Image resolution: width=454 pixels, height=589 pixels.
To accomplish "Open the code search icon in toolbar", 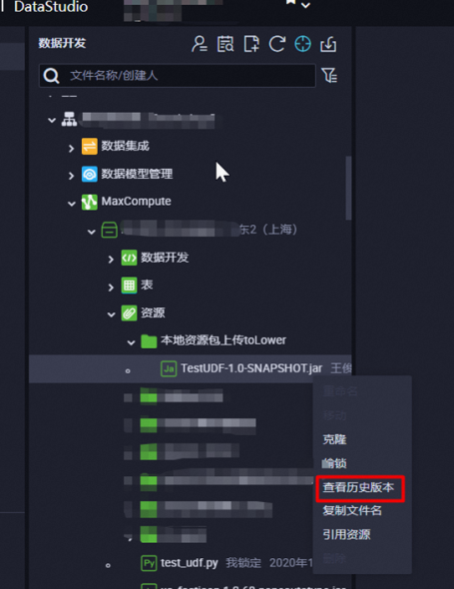I will pyautogui.click(x=226, y=44).
